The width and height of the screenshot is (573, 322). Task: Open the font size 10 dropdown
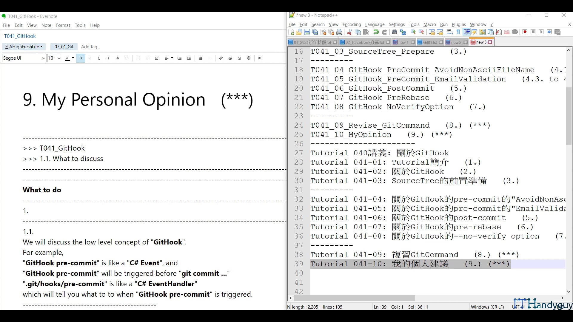point(59,58)
